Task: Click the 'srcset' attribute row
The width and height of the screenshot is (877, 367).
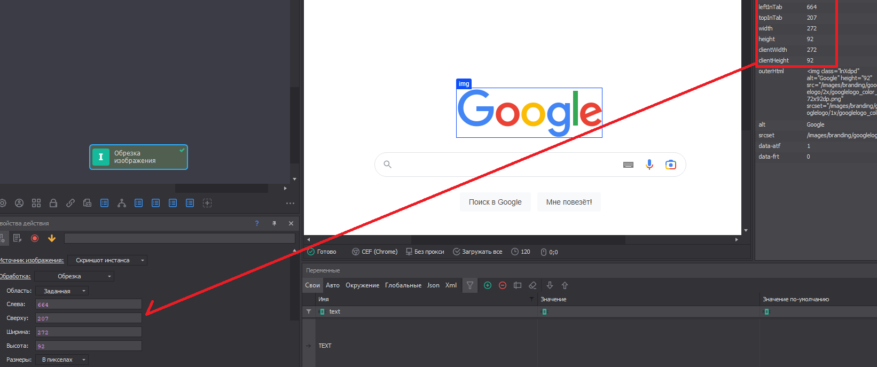Action: 817,135
